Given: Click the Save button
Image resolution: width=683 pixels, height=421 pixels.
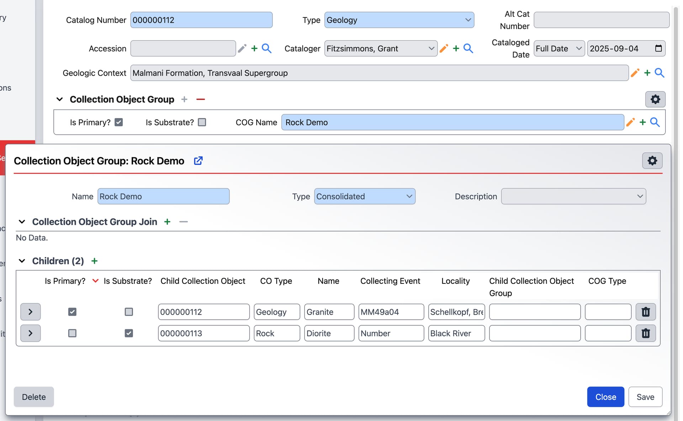Looking at the screenshot, I should [645, 397].
